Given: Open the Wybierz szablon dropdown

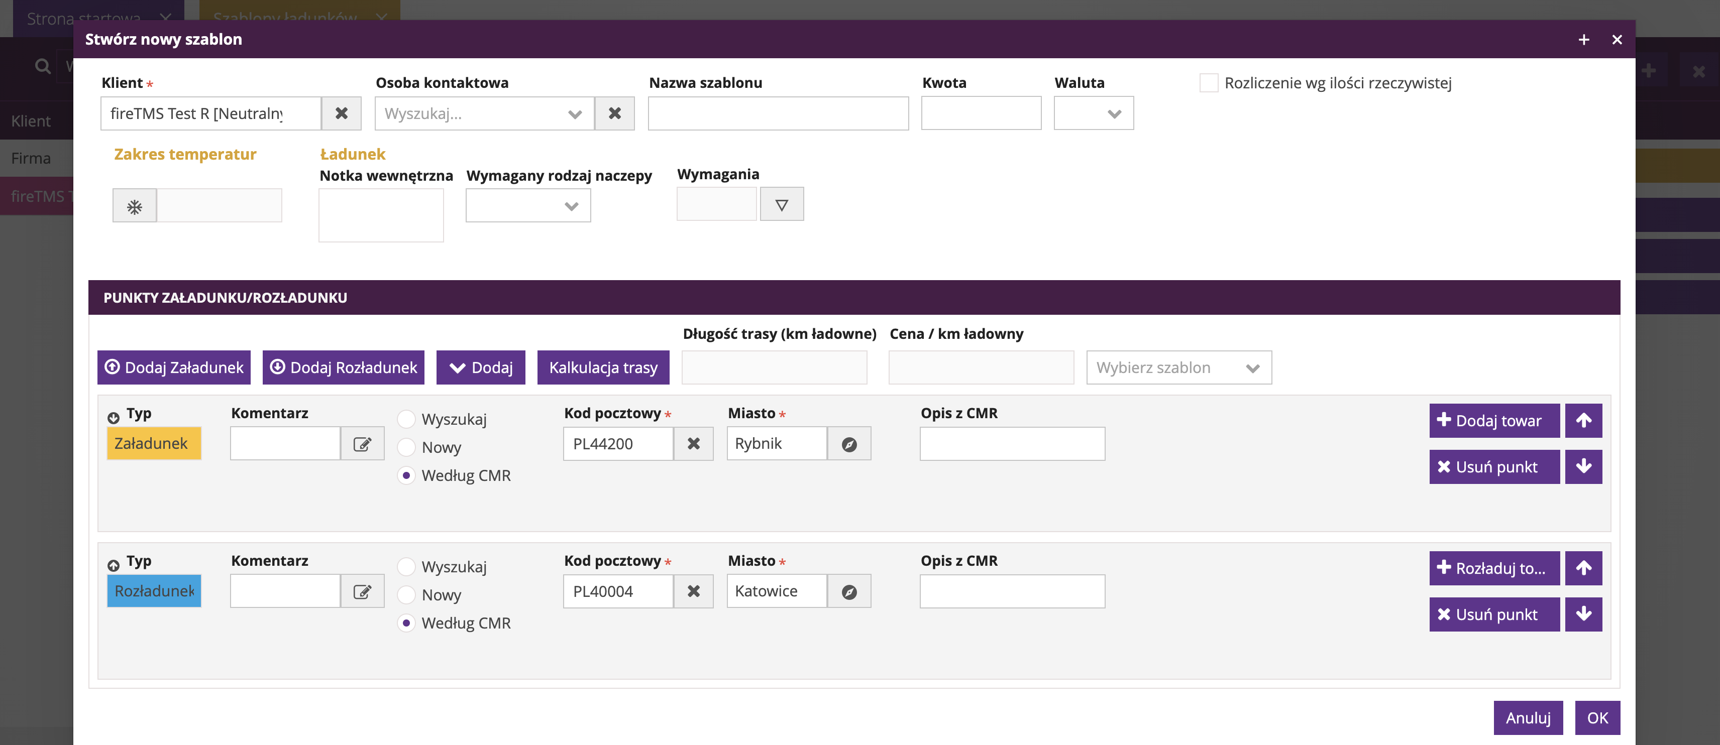Looking at the screenshot, I should point(1178,368).
